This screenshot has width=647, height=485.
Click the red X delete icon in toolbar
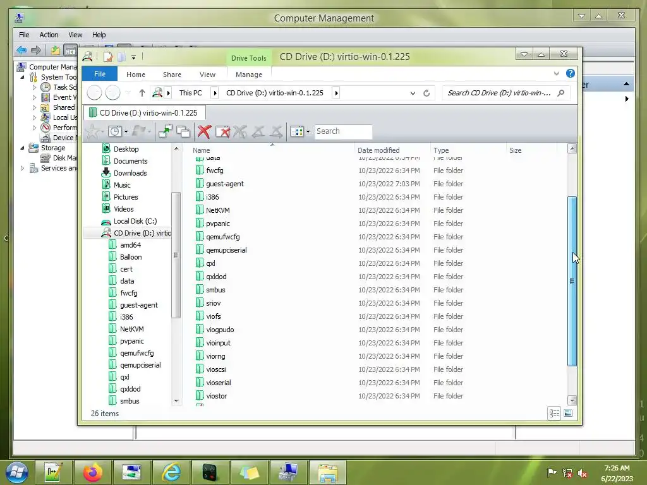(x=204, y=131)
